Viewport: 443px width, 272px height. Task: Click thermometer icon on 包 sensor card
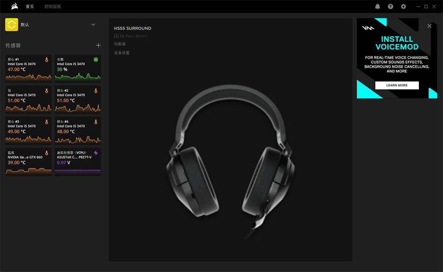47,91
